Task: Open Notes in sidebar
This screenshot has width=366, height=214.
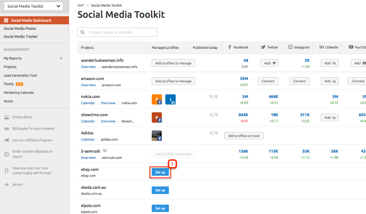Action: (9, 101)
